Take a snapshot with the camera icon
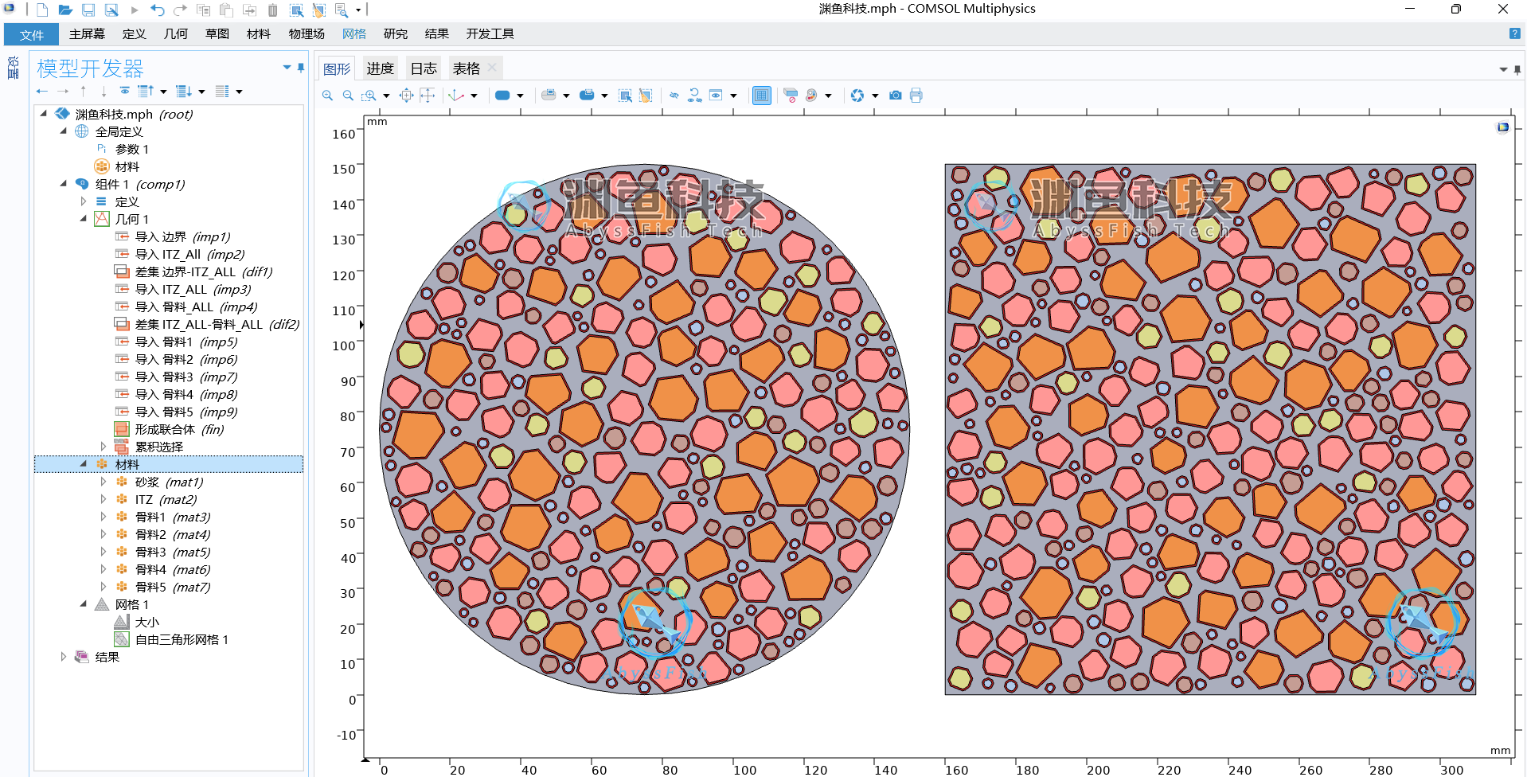Image resolution: width=1527 pixels, height=777 pixels. pyautogui.click(x=896, y=96)
